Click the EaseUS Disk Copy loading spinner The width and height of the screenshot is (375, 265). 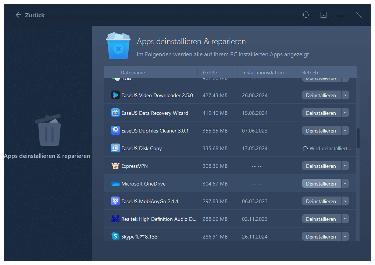pyautogui.click(x=305, y=149)
